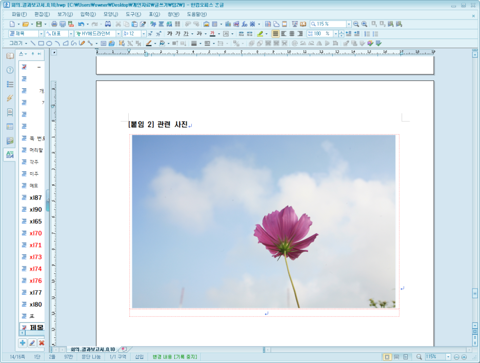Open the 도구(K) menu
This screenshot has height=363, width=480.
point(133,14)
